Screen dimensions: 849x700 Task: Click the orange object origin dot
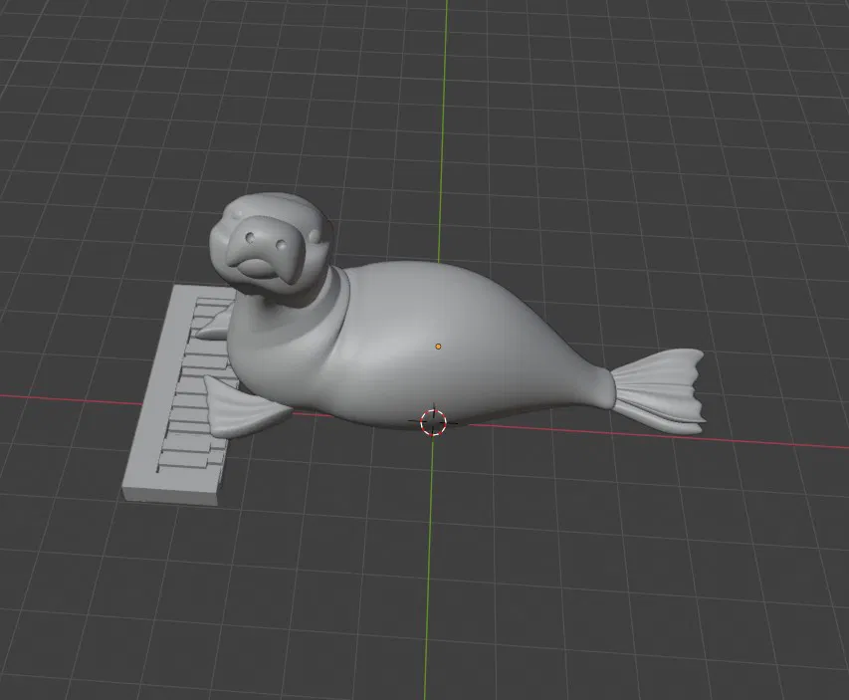click(x=438, y=347)
